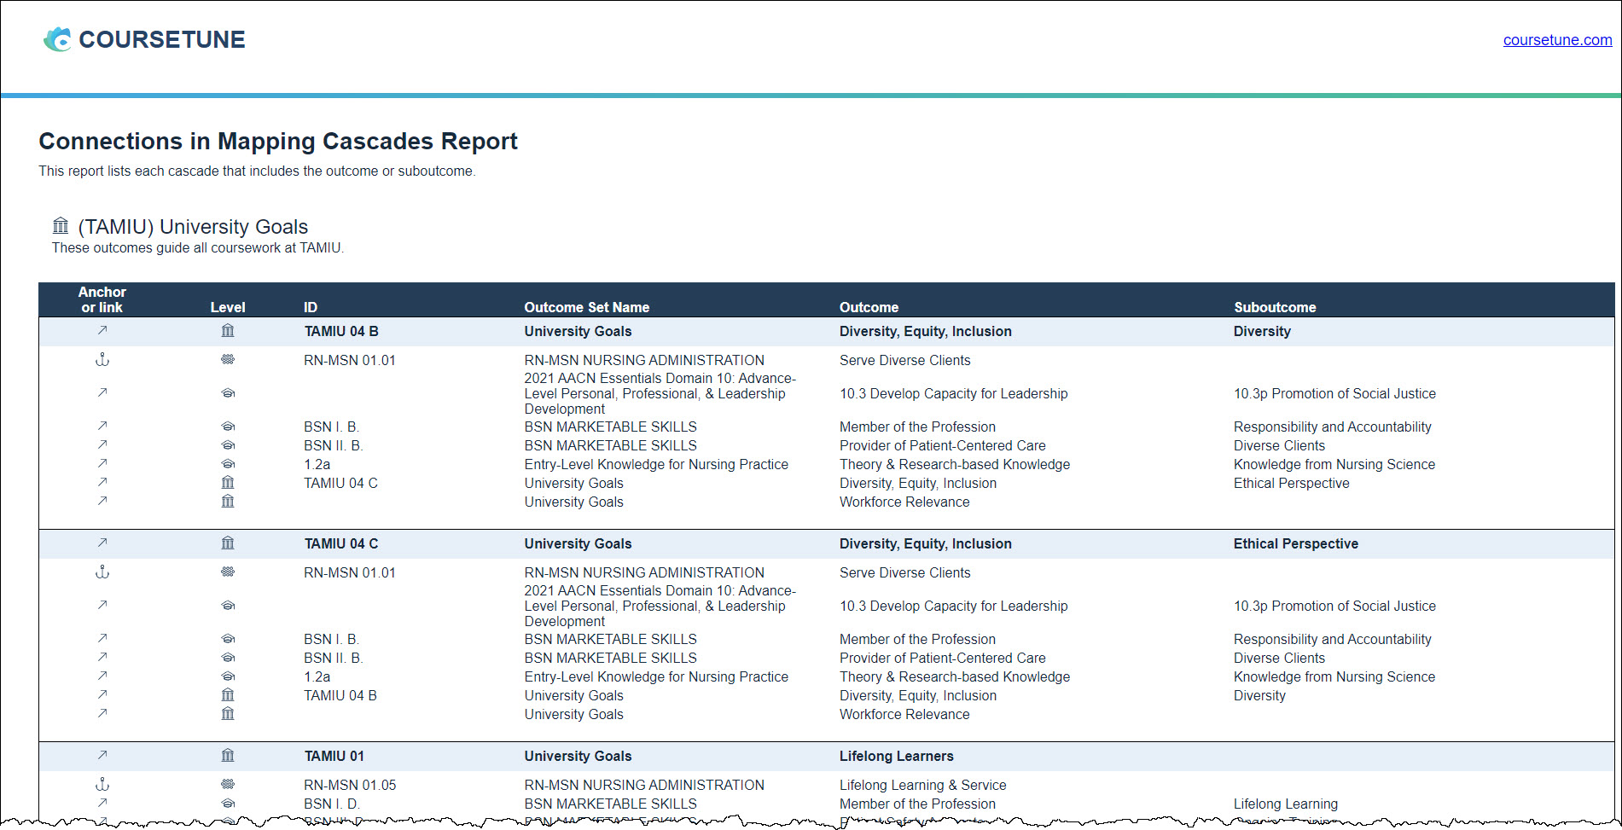Click the institution level icon in TAMIU 04 C header row
The height and width of the screenshot is (830, 1622).
[228, 543]
